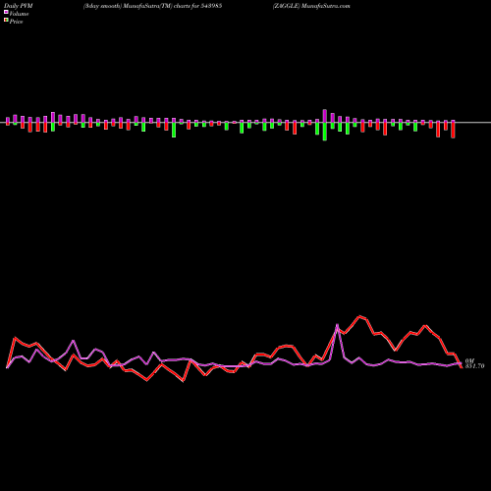Viewport: 491px width, 491px height.
Task: Click the purple volume line spike peak
Action: coord(337,325)
